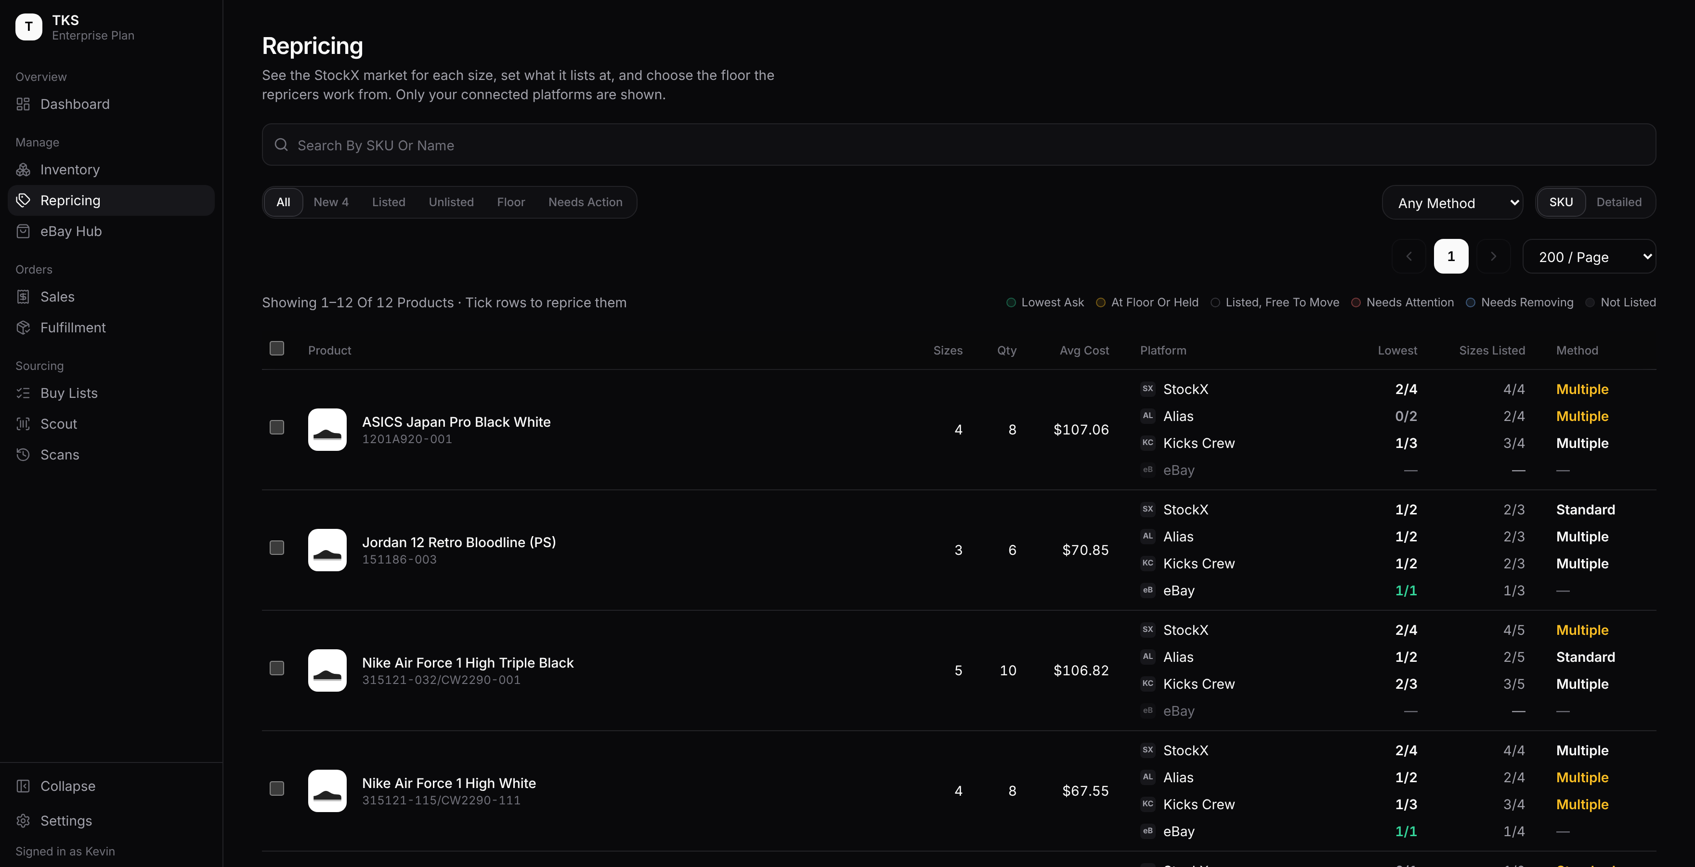The height and width of the screenshot is (867, 1695).
Task: Open the 200 / Page dropdown
Action: [x=1589, y=257]
